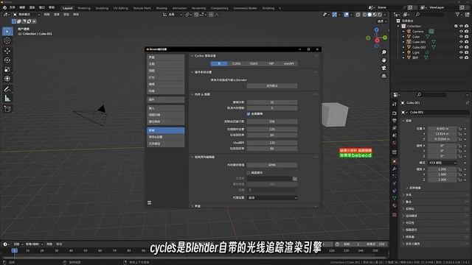The height and width of the screenshot is (265, 472).
Task: Click the end frame field showing 250
Action: click(376, 244)
